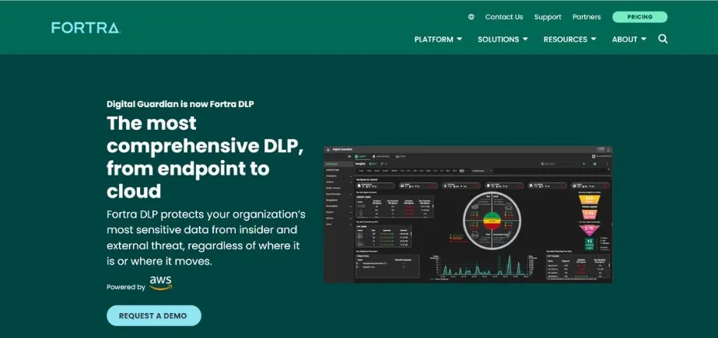Click the Pricing button
718x338 pixels.
639,17
